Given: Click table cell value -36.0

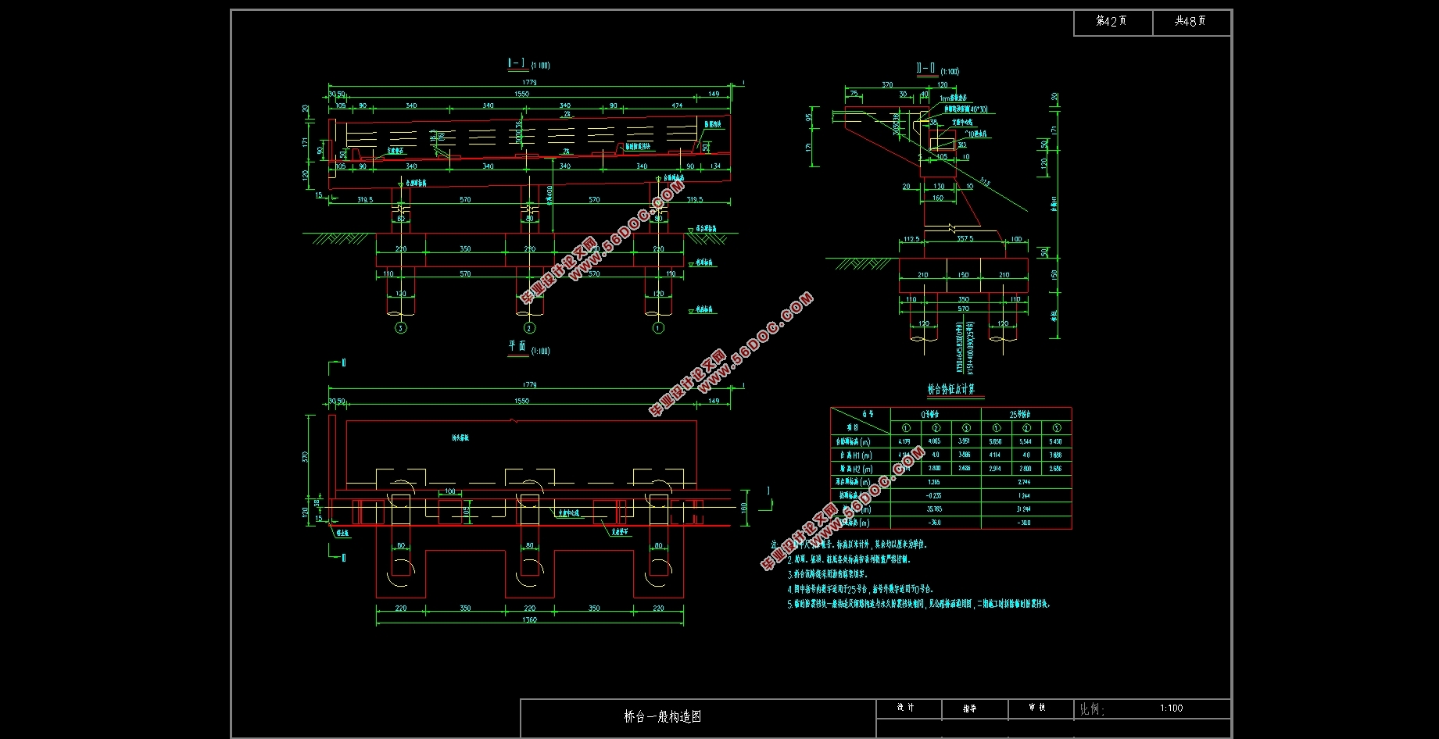Looking at the screenshot, I should point(934,522).
